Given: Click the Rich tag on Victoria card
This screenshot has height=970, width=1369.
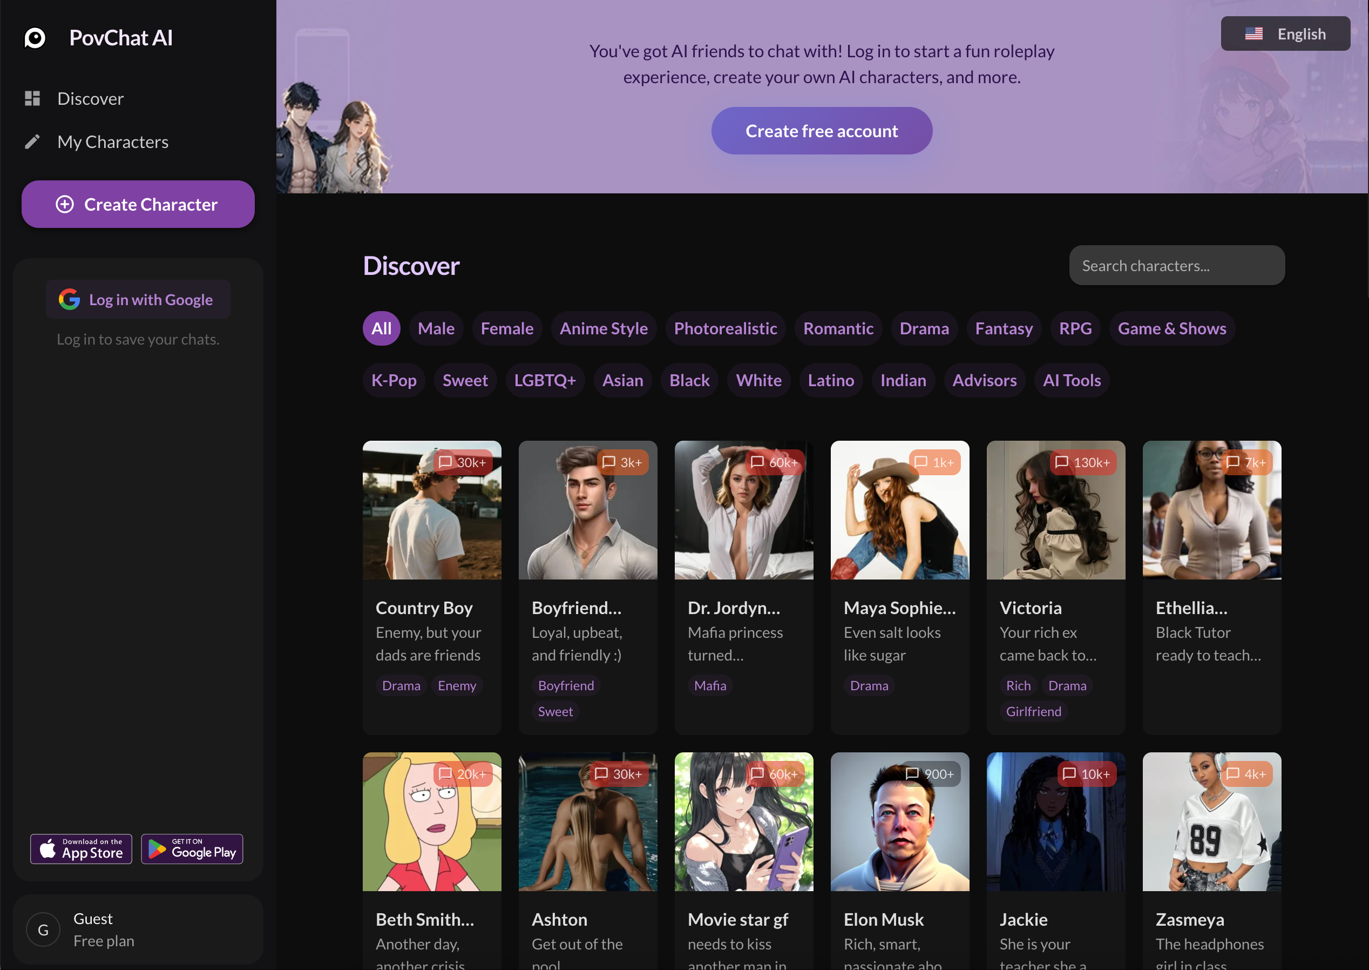Looking at the screenshot, I should click(1018, 686).
